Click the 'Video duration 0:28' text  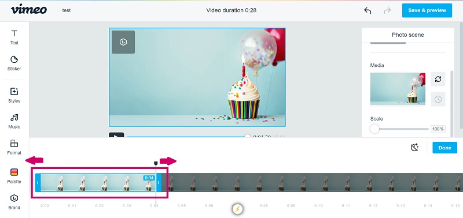click(231, 10)
